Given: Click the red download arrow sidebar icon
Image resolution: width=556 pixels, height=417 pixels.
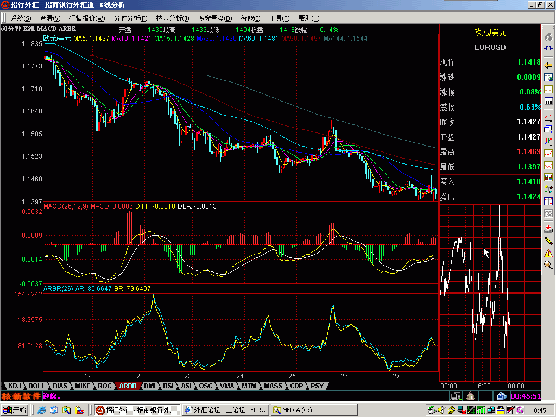Looking at the screenshot, I should click(548, 229).
